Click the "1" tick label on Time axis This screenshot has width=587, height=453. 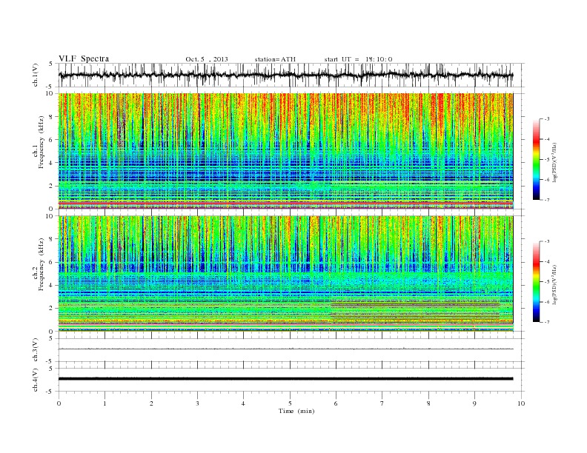[x=105, y=403]
